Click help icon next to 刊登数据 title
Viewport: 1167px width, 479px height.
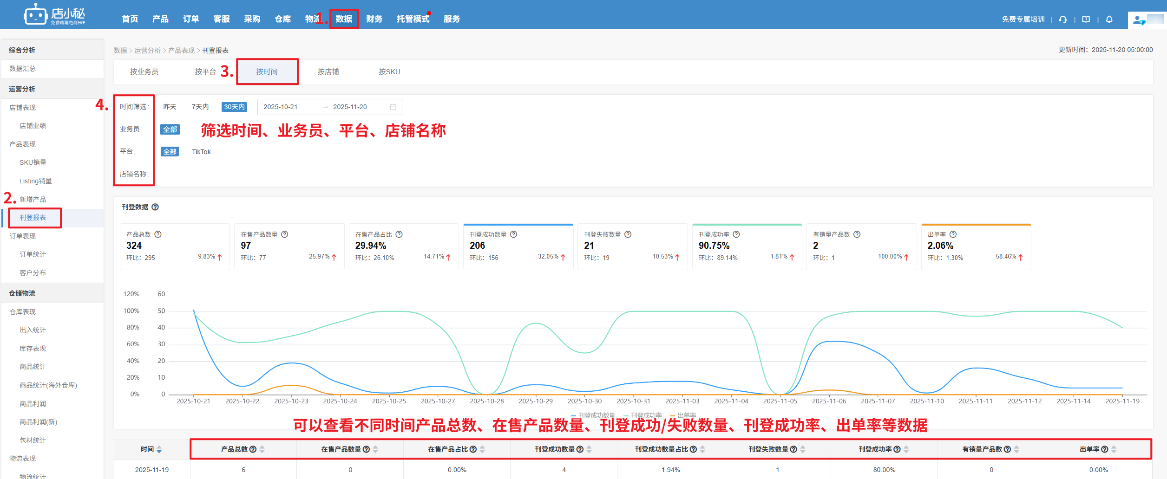pos(155,207)
